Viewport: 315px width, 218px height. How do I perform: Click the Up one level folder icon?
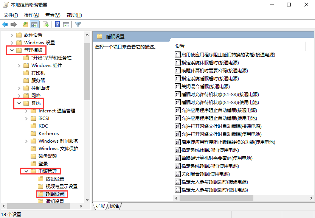(25, 24)
